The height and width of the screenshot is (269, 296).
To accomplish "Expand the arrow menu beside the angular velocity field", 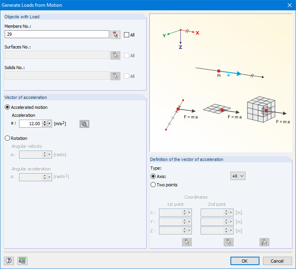I will (x=49, y=155).
